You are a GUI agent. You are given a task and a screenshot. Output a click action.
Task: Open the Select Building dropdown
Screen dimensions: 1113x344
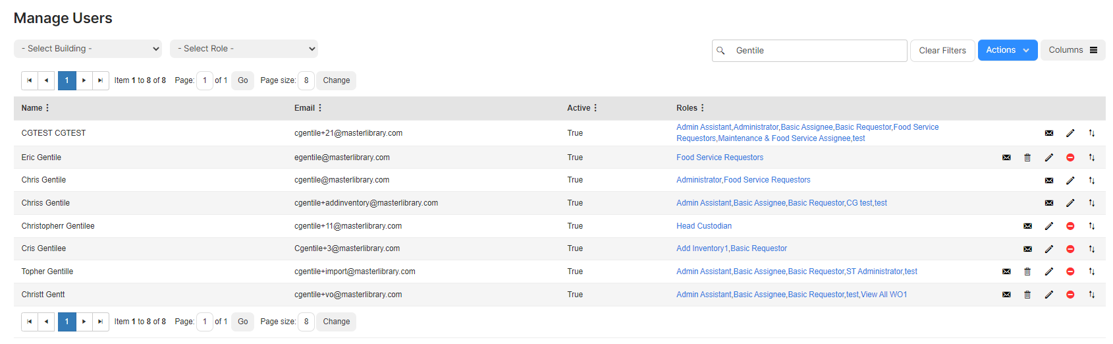pos(88,49)
